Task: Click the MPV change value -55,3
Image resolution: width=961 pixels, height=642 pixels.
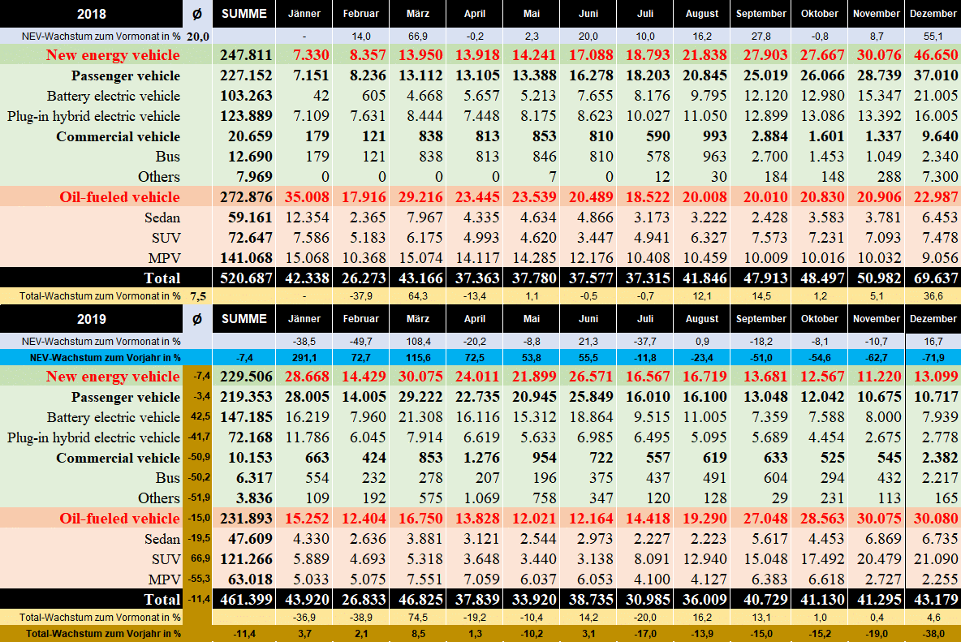Action: 199,579
